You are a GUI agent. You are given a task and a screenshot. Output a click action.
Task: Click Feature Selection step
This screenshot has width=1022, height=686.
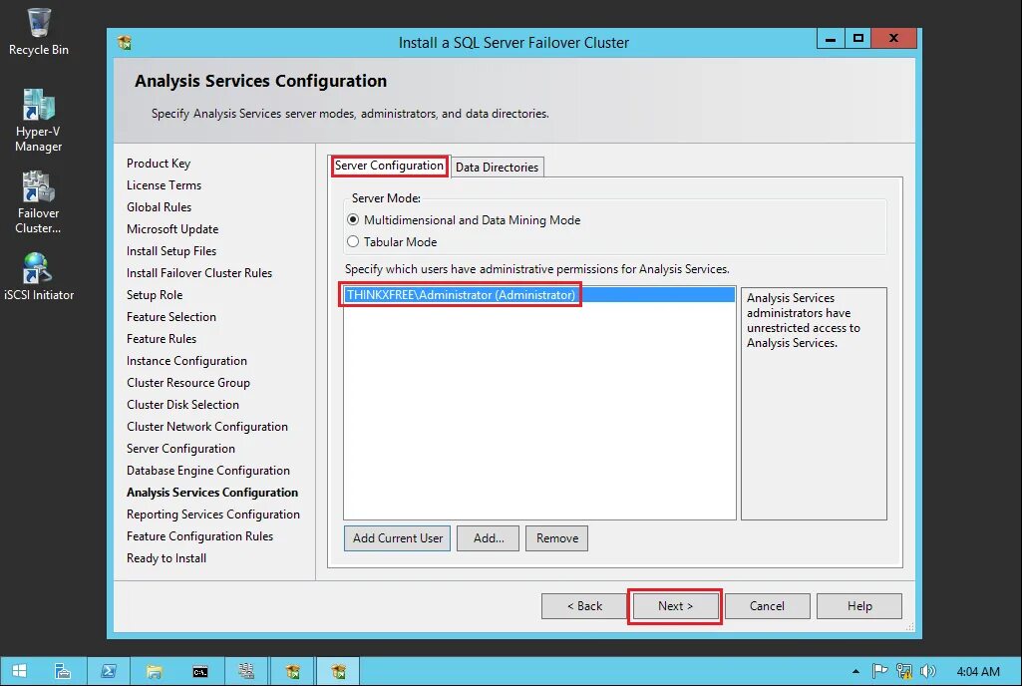[x=171, y=317]
